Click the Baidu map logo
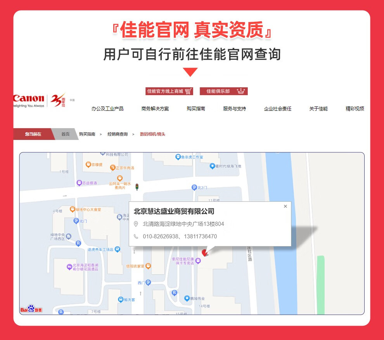384x340 pixels. 31,309
